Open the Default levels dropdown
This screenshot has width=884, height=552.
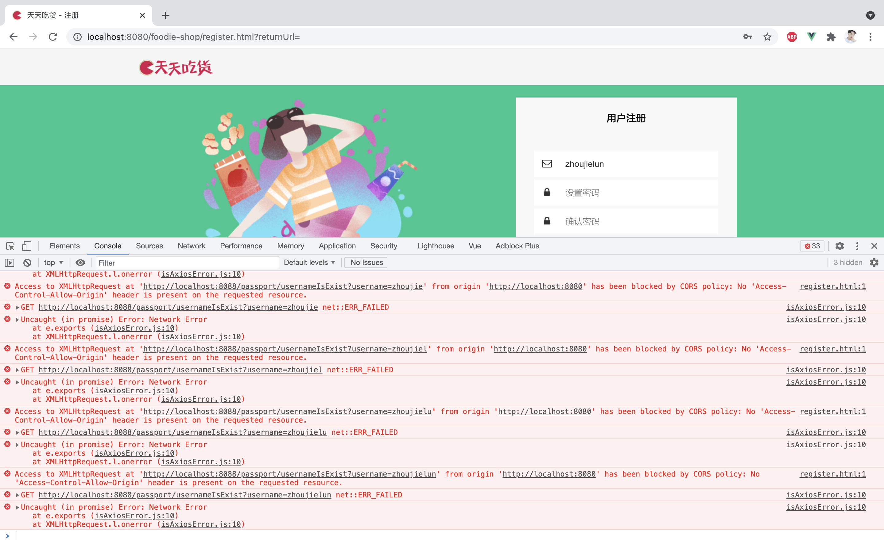[309, 263]
